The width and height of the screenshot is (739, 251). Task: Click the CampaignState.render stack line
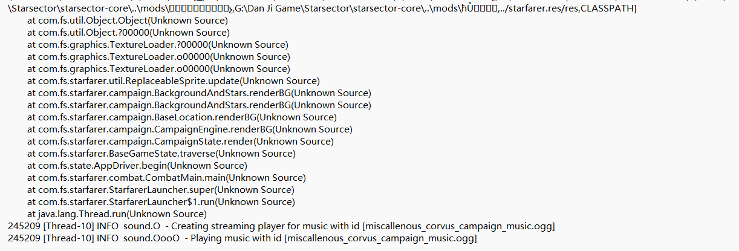pyautogui.click(x=188, y=142)
